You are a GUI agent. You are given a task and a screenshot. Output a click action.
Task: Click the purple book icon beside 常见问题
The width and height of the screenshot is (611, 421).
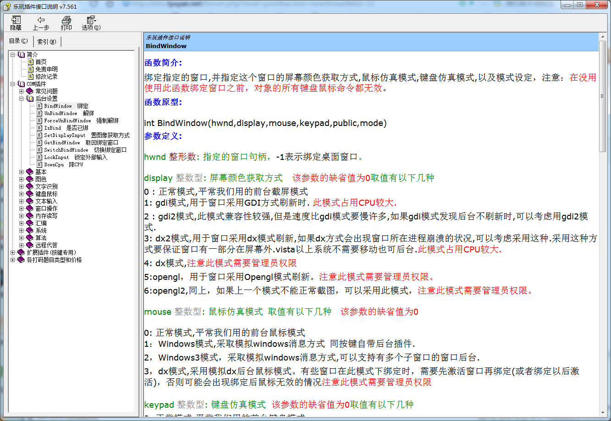[30, 91]
